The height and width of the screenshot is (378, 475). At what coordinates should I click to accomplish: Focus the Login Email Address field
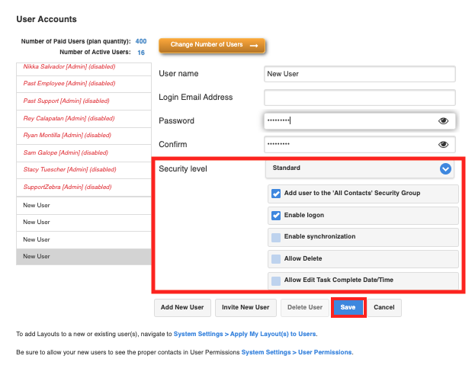coord(359,98)
